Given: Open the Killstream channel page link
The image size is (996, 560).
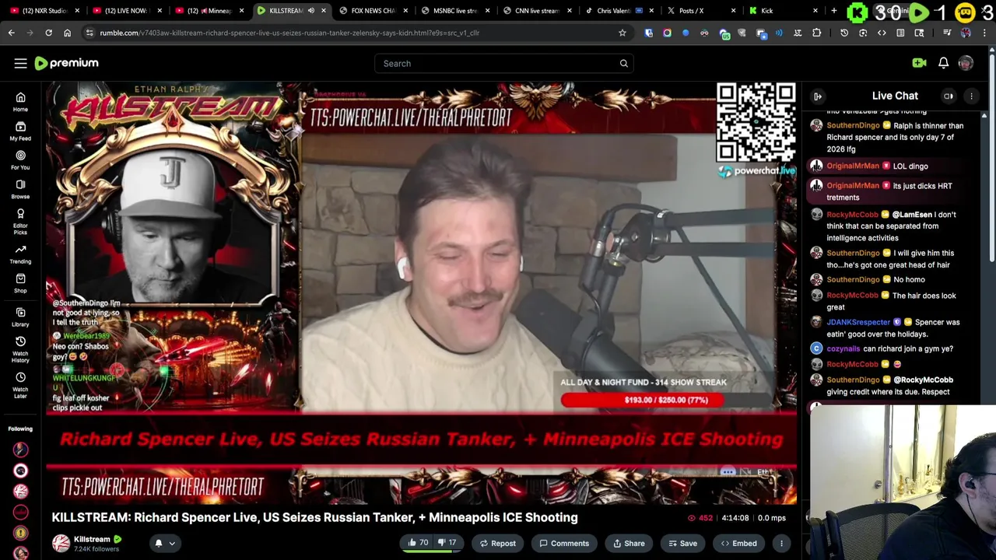Looking at the screenshot, I should pos(92,539).
